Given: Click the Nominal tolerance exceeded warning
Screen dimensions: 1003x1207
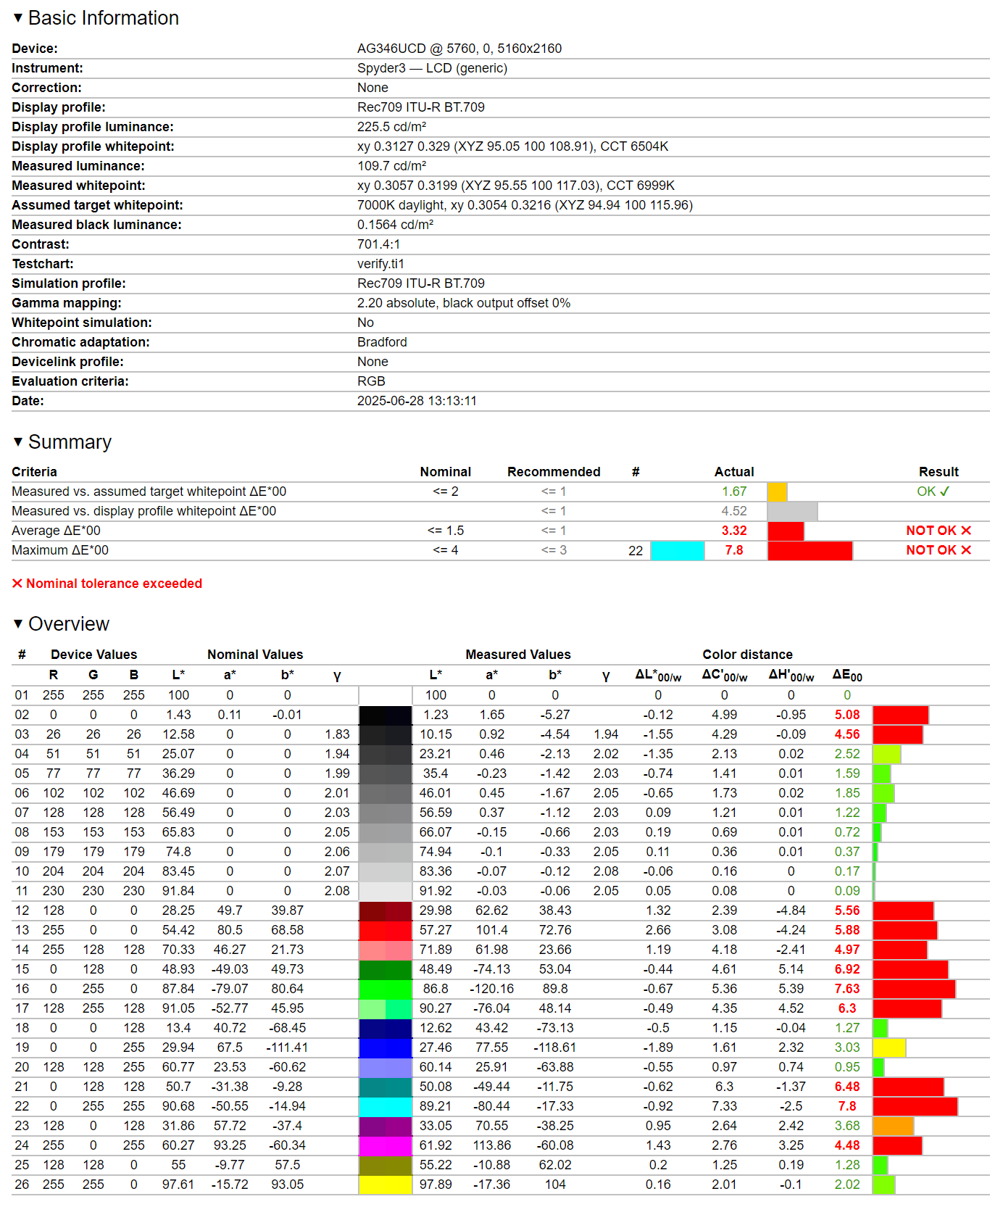Looking at the screenshot, I should (x=107, y=584).
